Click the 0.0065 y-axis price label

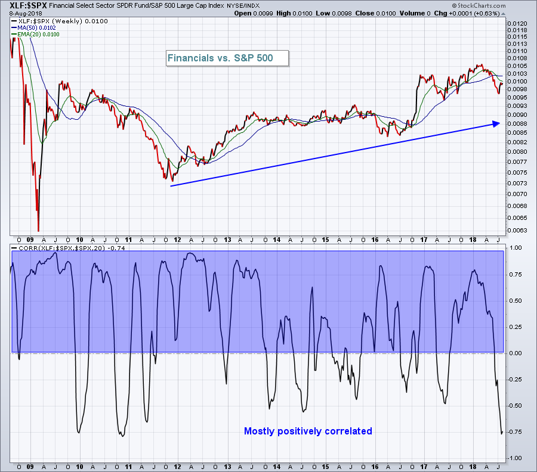(517, 218)
